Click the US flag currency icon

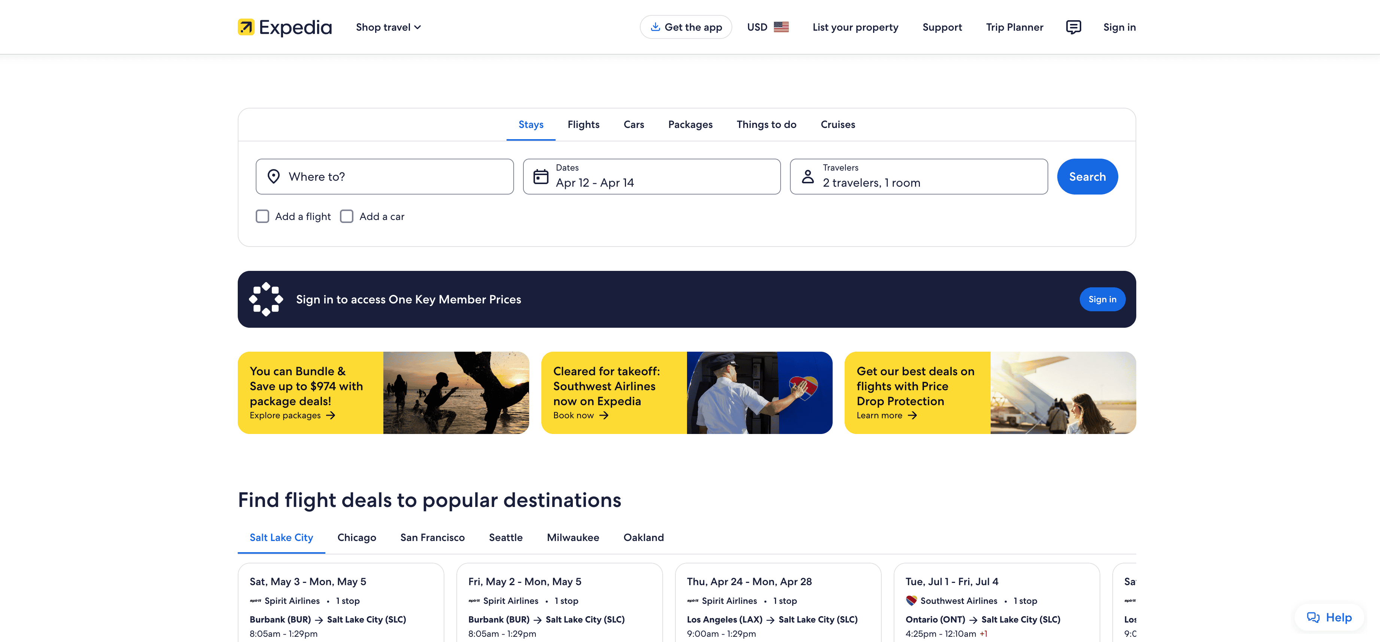[781, 27]
